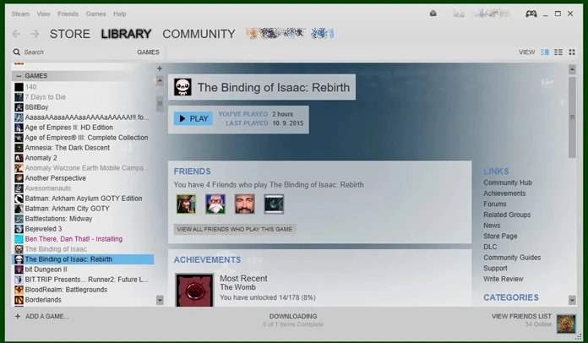This screenshot has height=343, width=588.
Task: Click game list scroll down arrow
Action: point(160,300)
